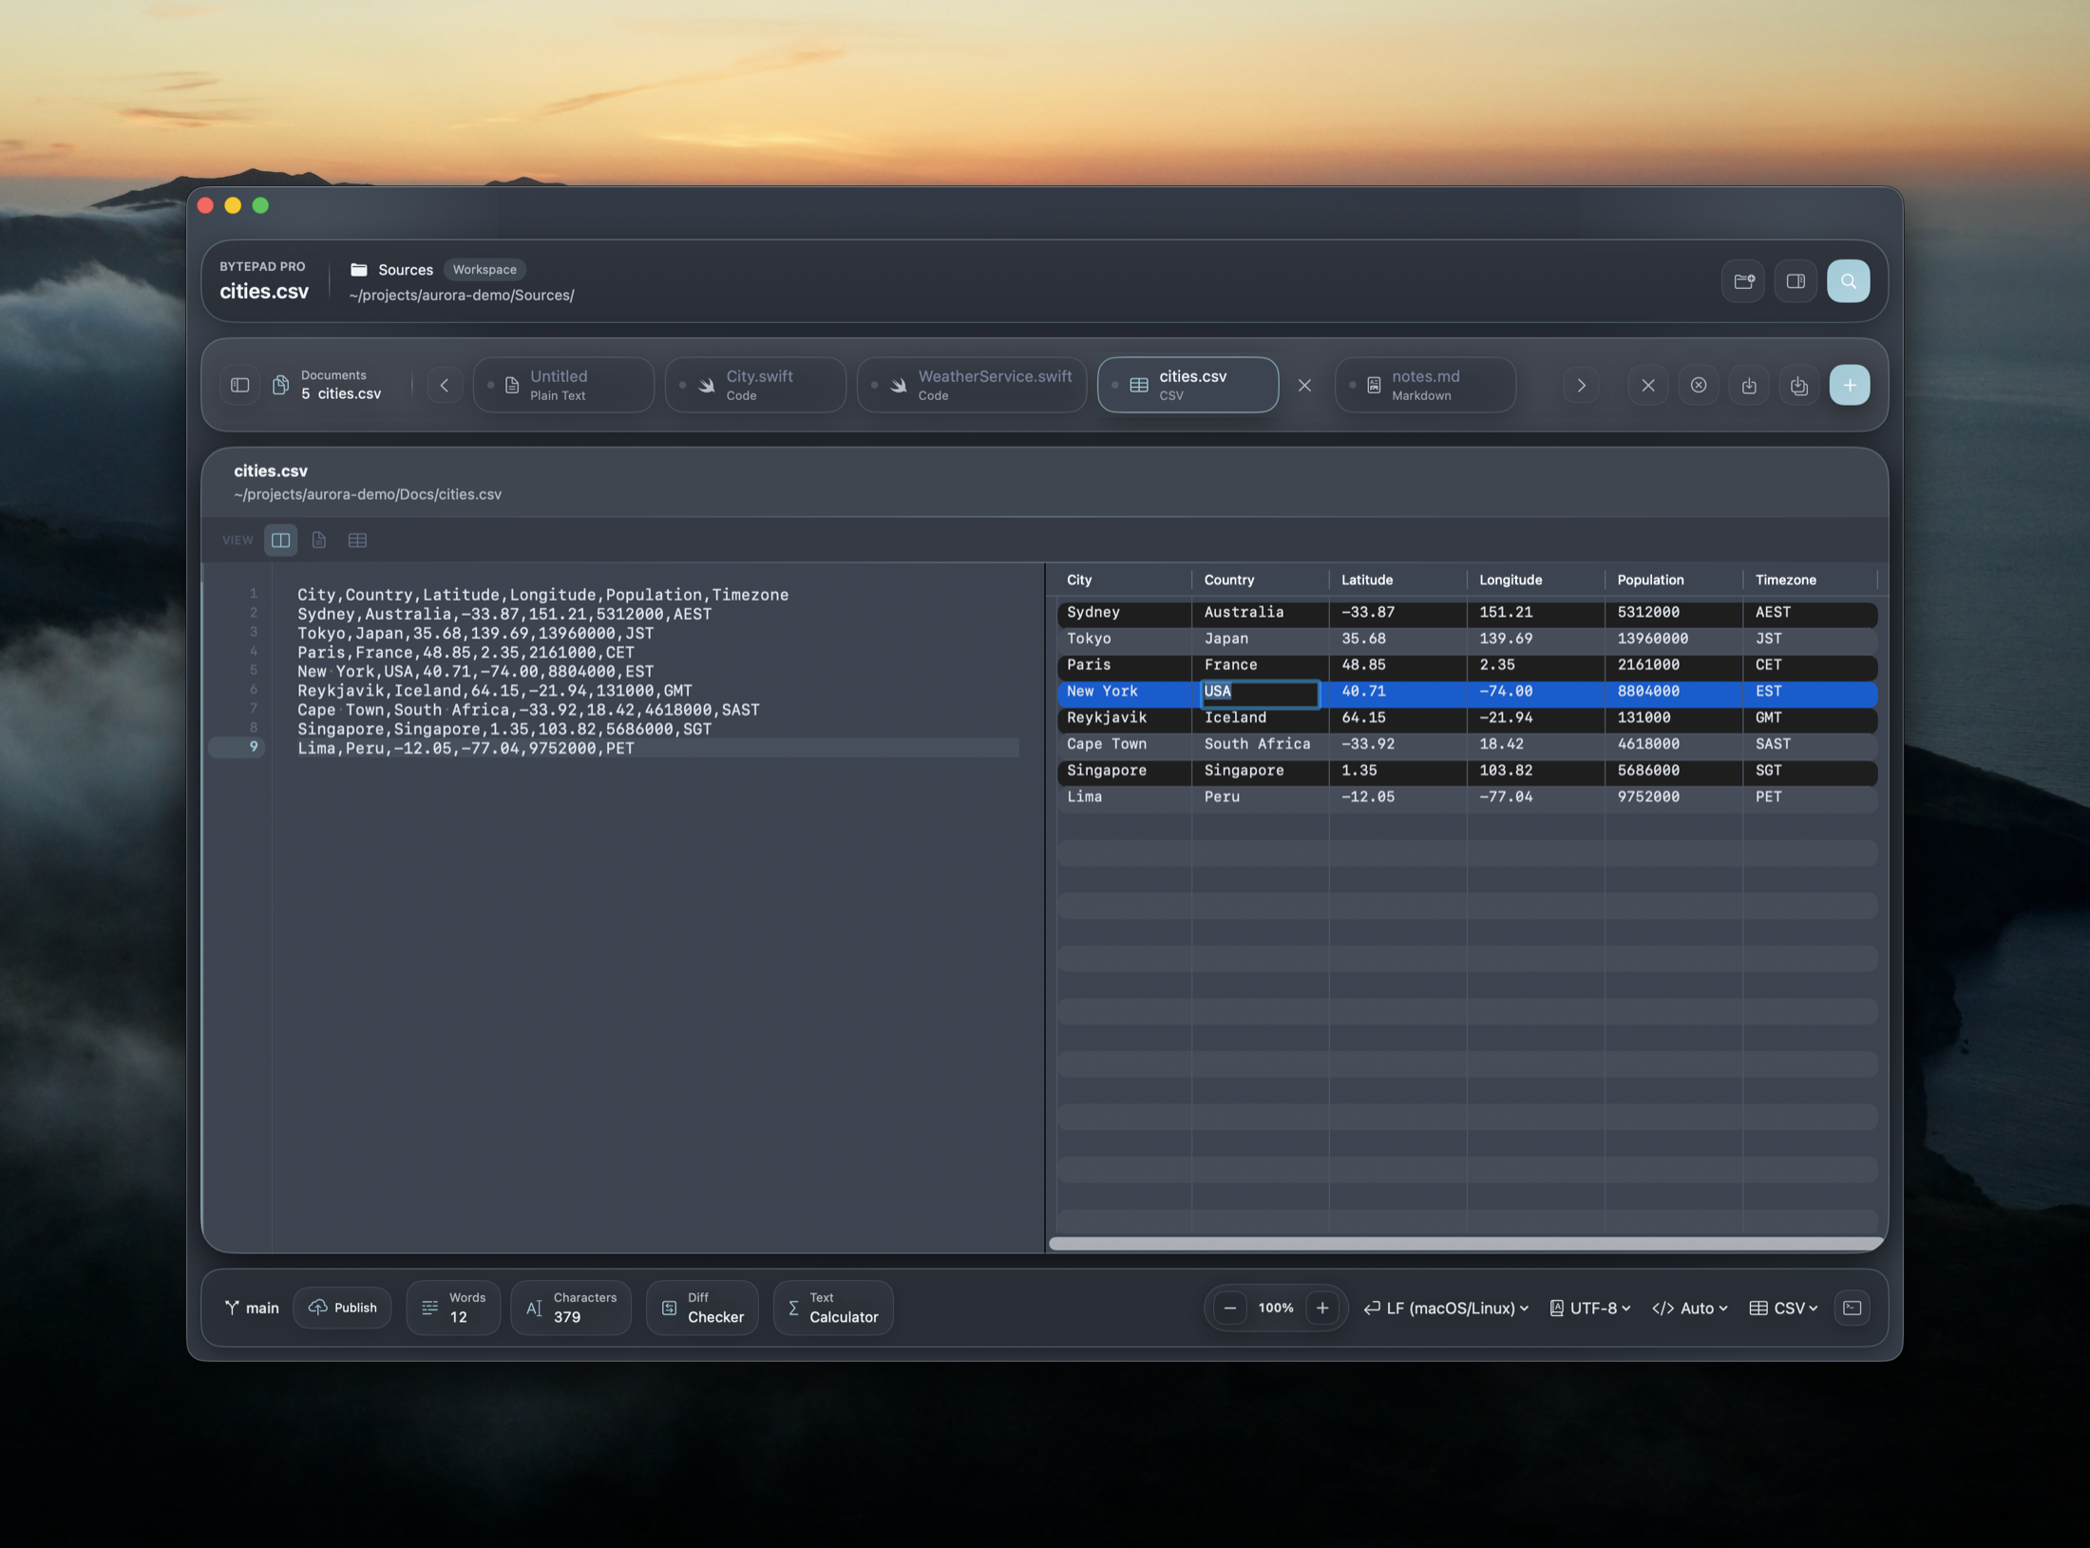Click the circled X close-all icon

click(x=1699, y=385)
